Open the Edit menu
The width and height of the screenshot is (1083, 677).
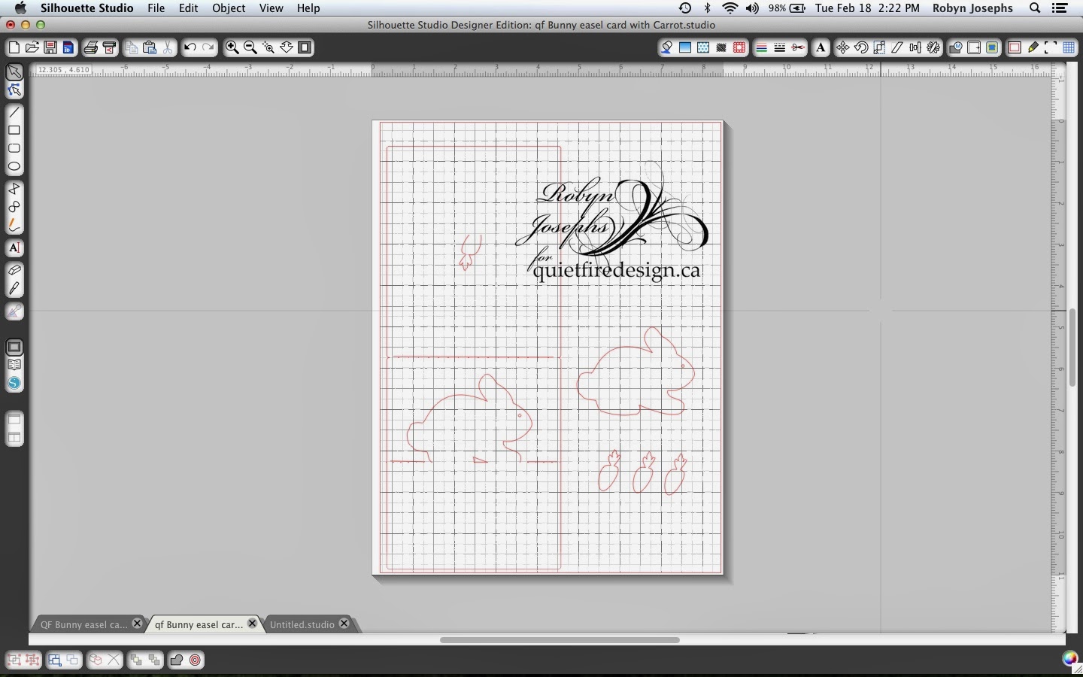click(x=188, y=8)
